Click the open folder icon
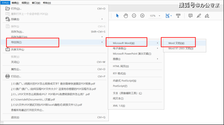The width and height of the screenshot is (224, 125). pos(7,9)
